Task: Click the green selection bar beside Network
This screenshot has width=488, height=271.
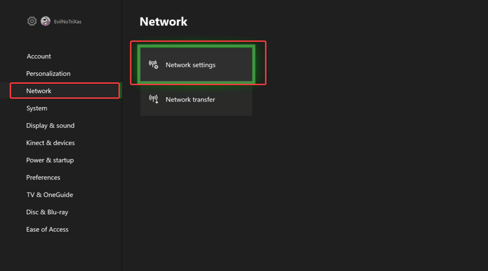Action: pyautogui.click(x=121, y=90)
